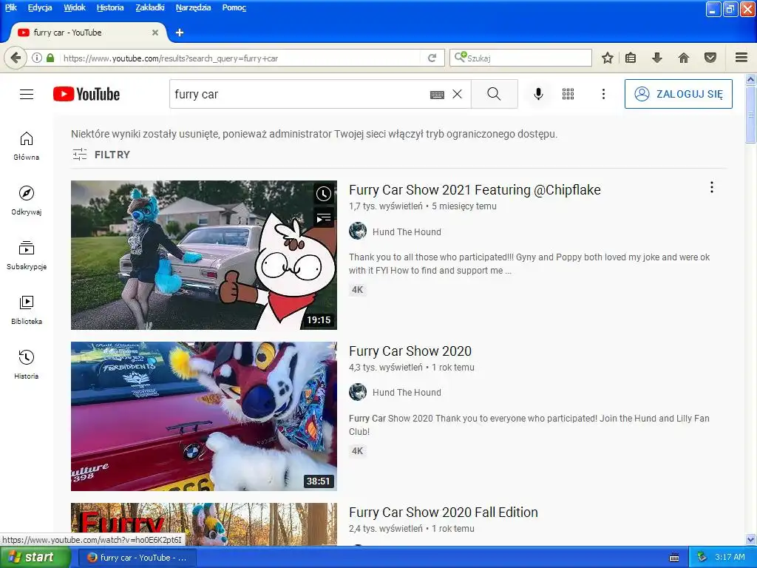Open Odkrywaj explore in sidebar
Image resolution: width=757 pixels, height=568 pixels.
coord(27,201)
